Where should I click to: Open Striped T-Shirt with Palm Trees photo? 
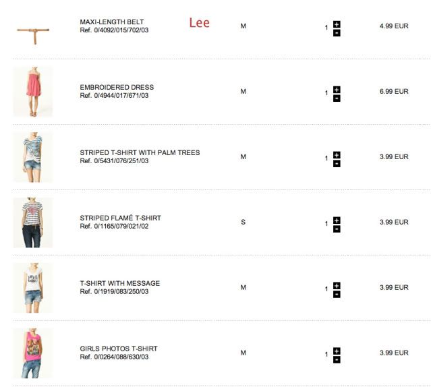point(32,157)
